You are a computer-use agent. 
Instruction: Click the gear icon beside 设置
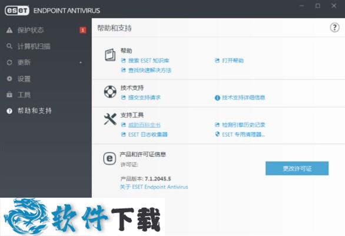[9, 78]
